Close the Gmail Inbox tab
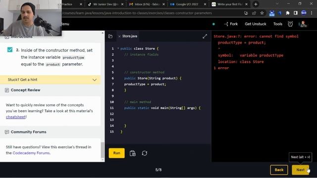317x178 pixels. (163, 4)
